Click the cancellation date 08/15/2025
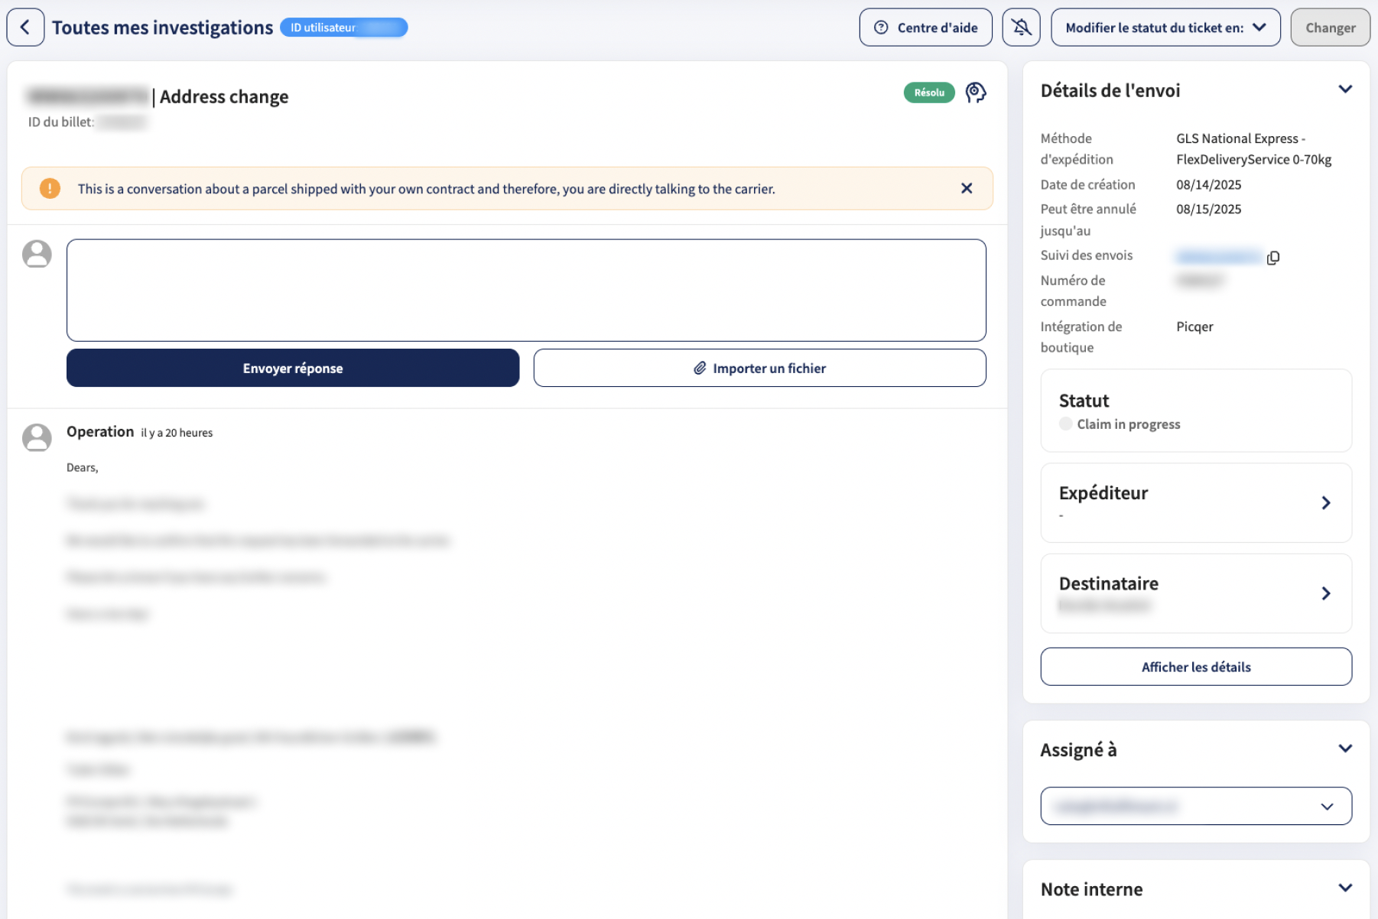Image resolution: width=1378 pixels, height=919 pixels. click(x=1208, y=209)
